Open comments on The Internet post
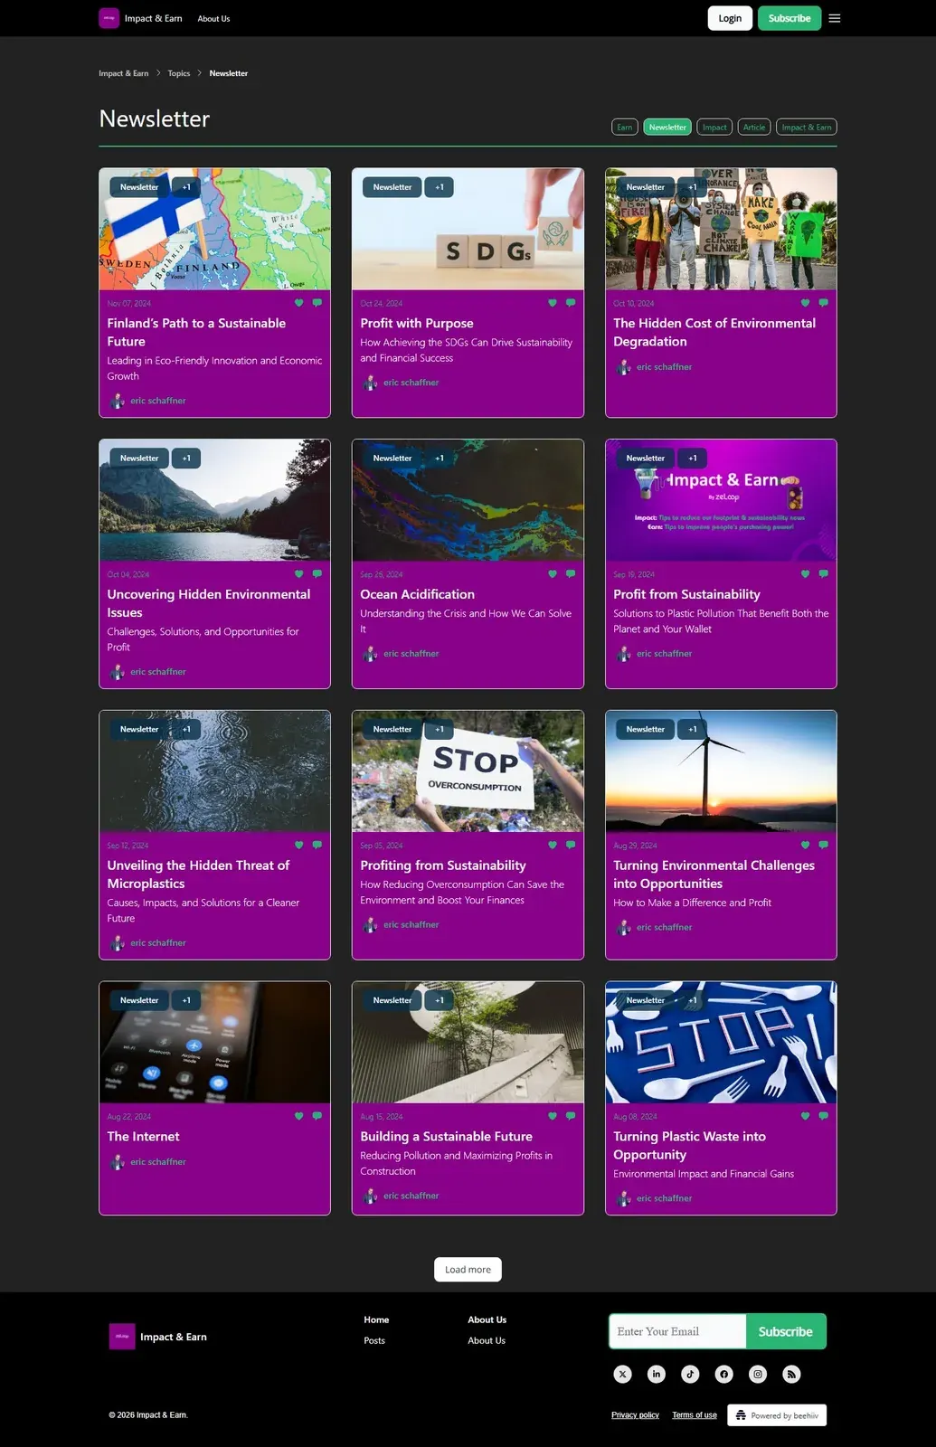The image size is (936, 1447). pos(317,1116)
